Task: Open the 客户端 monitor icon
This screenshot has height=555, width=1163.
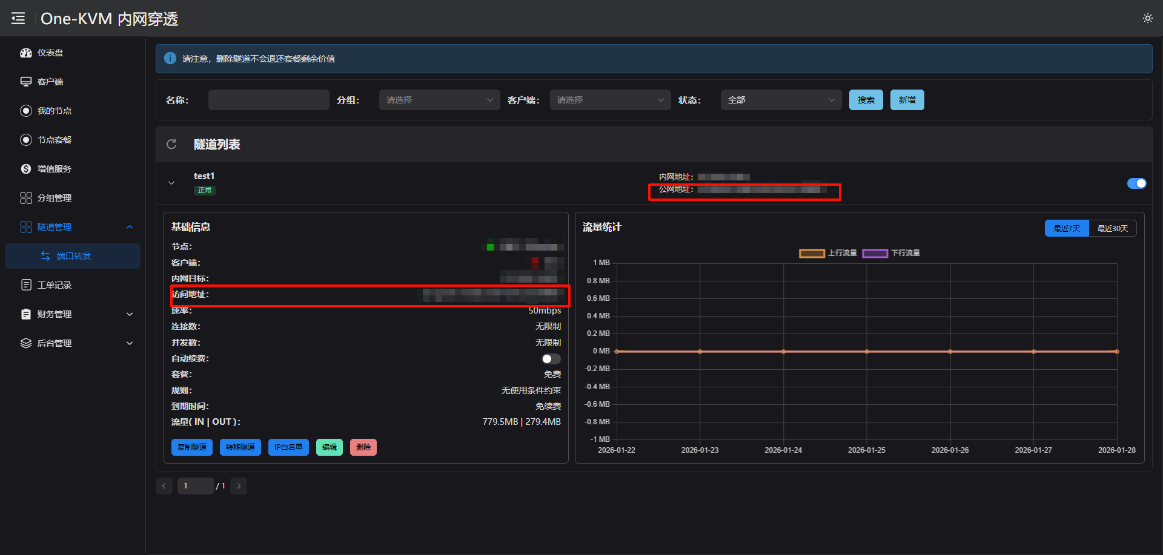Action: tap(26, 82)
